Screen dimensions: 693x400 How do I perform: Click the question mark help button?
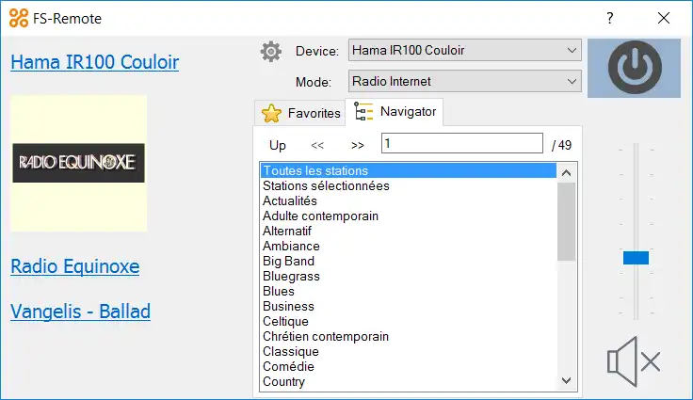coord(610,18)
